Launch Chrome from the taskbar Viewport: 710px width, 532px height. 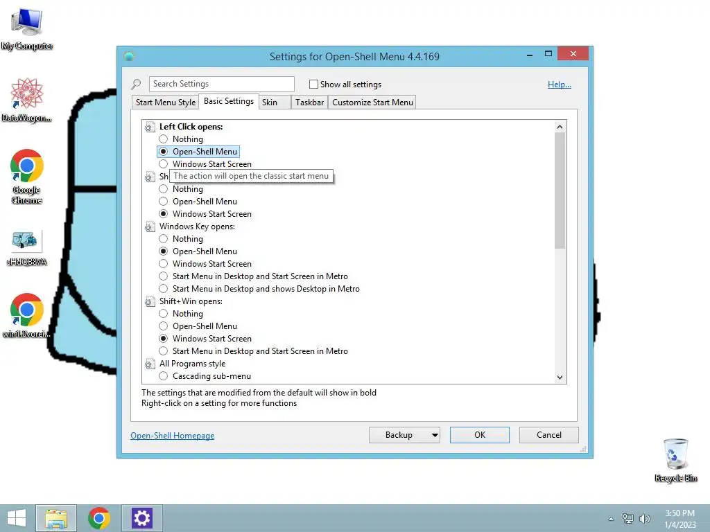99,518
